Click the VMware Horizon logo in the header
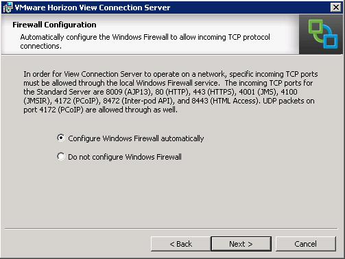Viewport: 345px width, 259px height. click(x=321, y=34)
